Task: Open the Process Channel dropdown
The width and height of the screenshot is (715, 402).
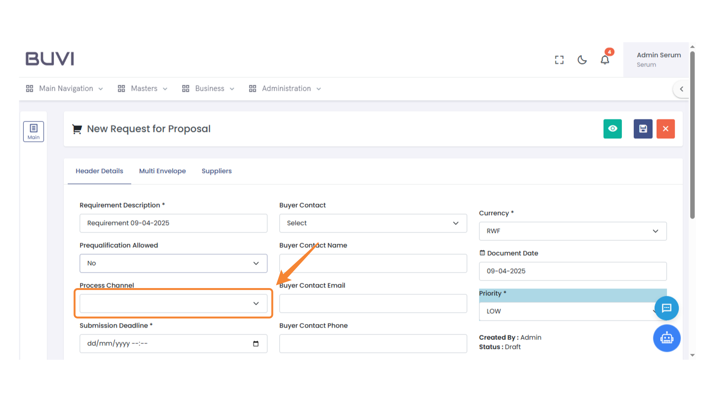Action: click(173, 303)
